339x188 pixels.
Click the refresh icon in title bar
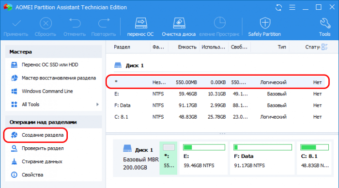coord(278,8)
